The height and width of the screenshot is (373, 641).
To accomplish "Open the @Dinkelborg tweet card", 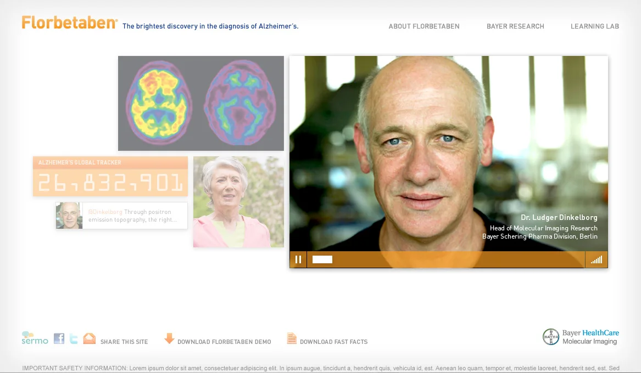I will [x=122, y=216].
